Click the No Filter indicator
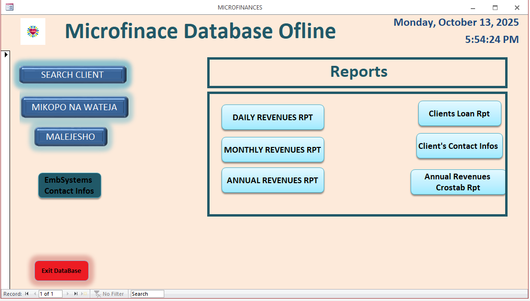 (x=109, y=294)
